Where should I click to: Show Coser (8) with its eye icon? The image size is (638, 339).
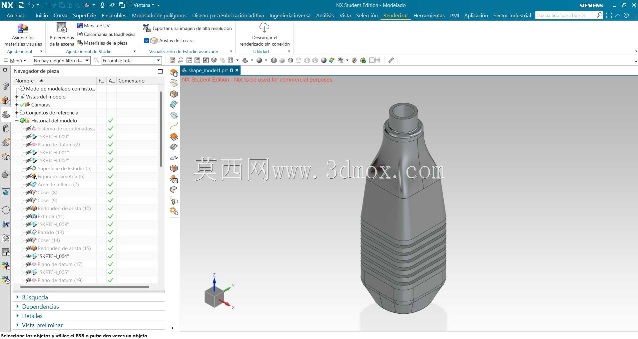(29, 193)
